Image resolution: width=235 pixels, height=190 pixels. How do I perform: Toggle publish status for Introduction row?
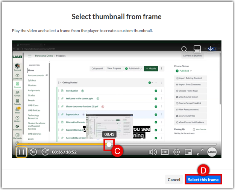click(x=156, y=91)
